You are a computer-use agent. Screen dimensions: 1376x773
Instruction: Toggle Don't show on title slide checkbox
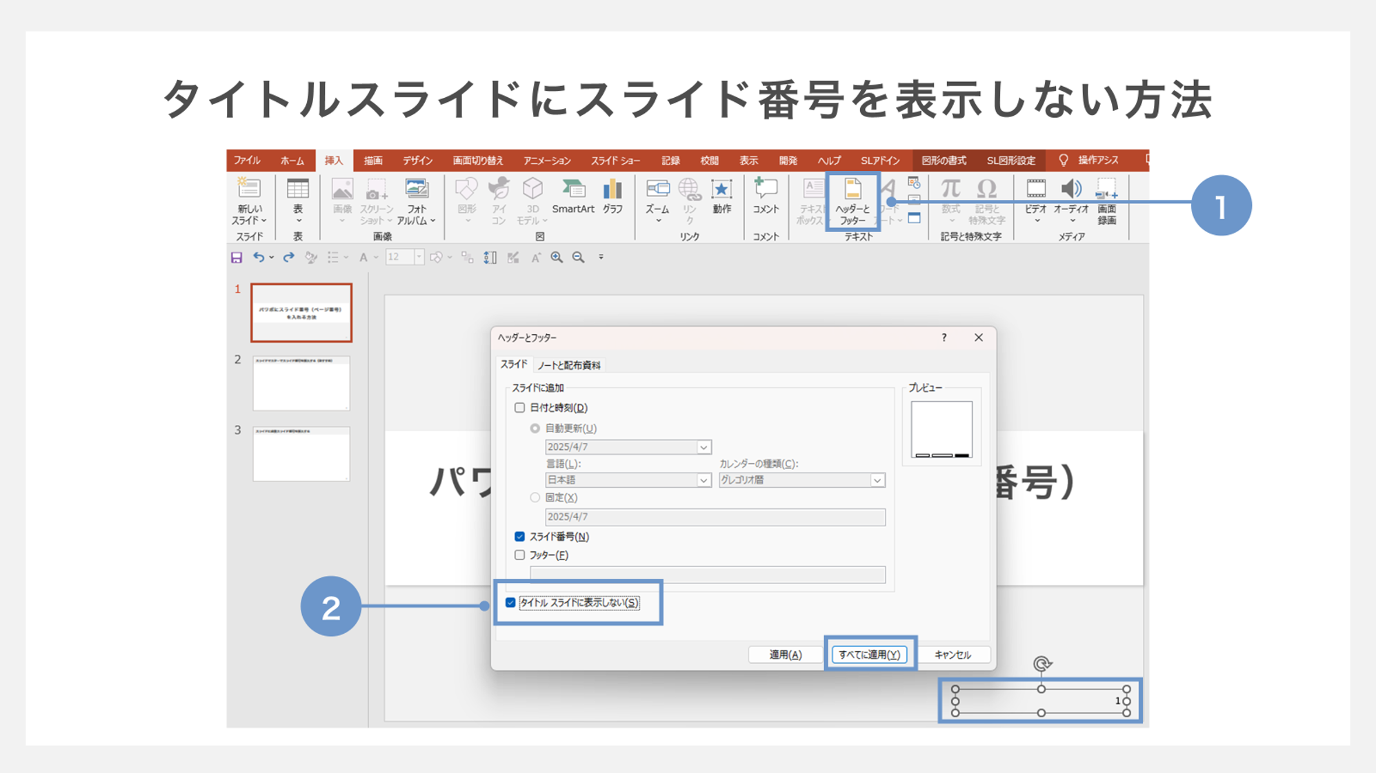pos(510,603)
